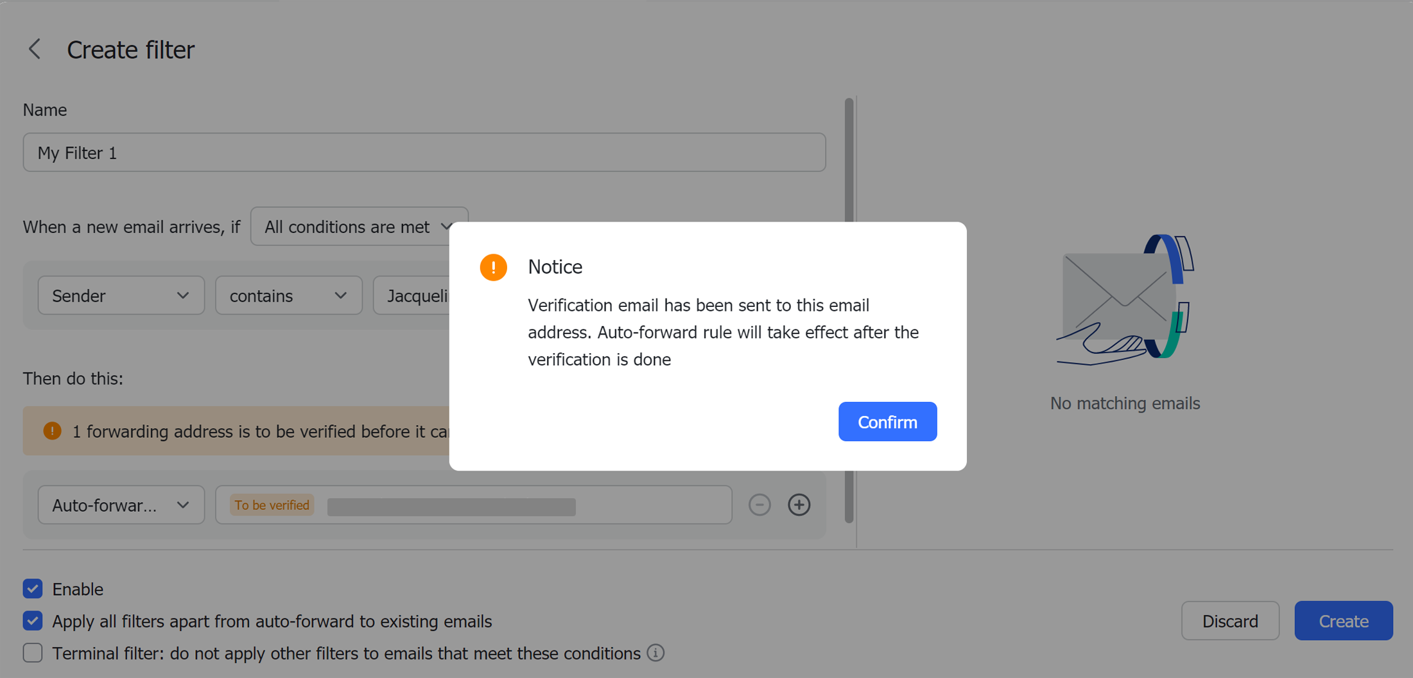1413x678 pixels.
Task: Click the Create button
Action: pos(1343,620)
